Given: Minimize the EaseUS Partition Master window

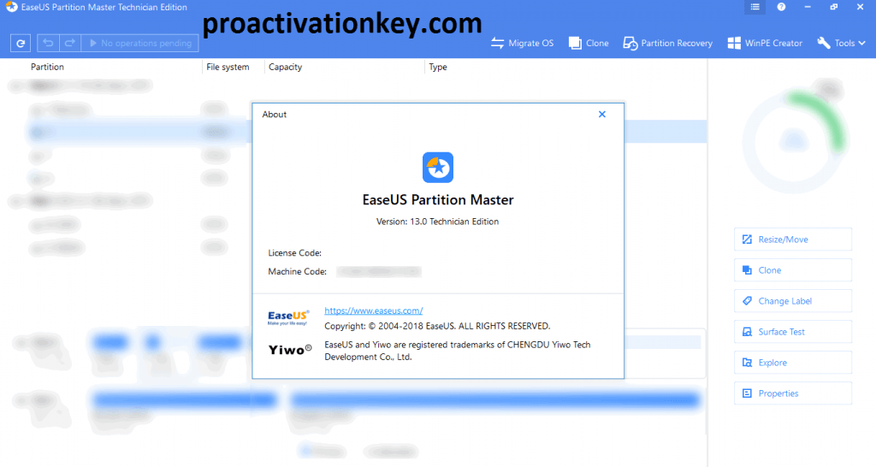Looking at the screenshot, I should tap(808, 7).
